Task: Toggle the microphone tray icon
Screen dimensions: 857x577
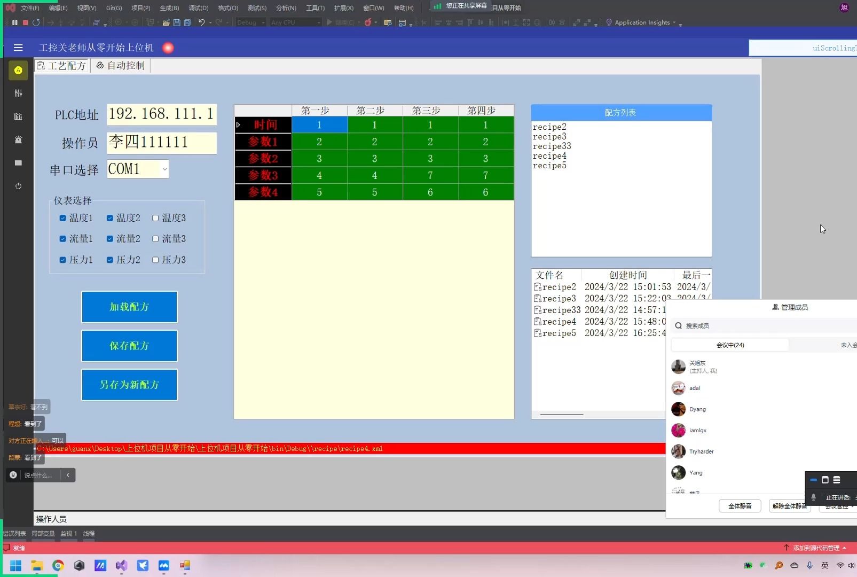Action: click(809, 565)
